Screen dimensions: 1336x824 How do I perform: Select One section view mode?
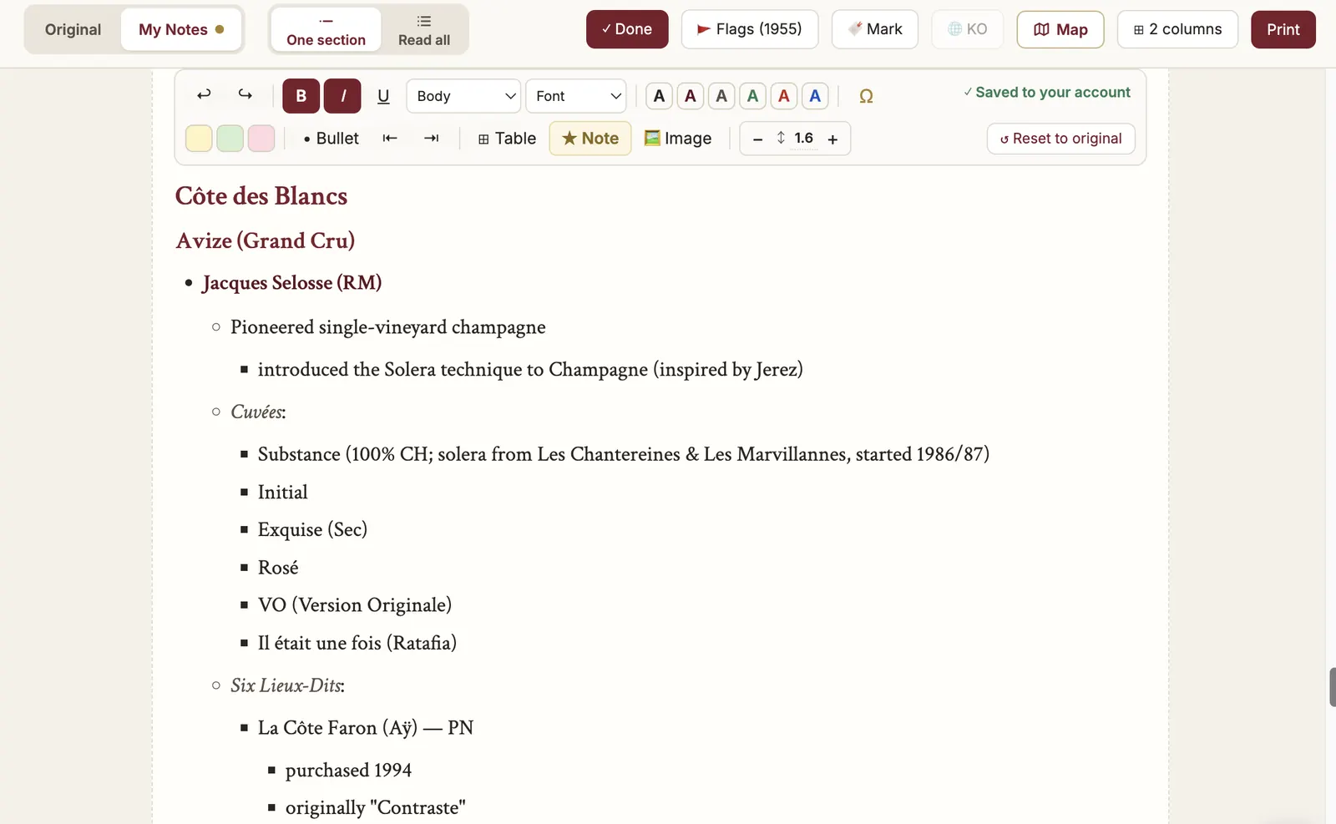coord(326,29)
